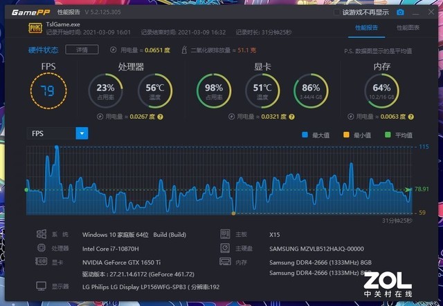
Task: Click the screenshot camera icon
Action: [400, 12]
